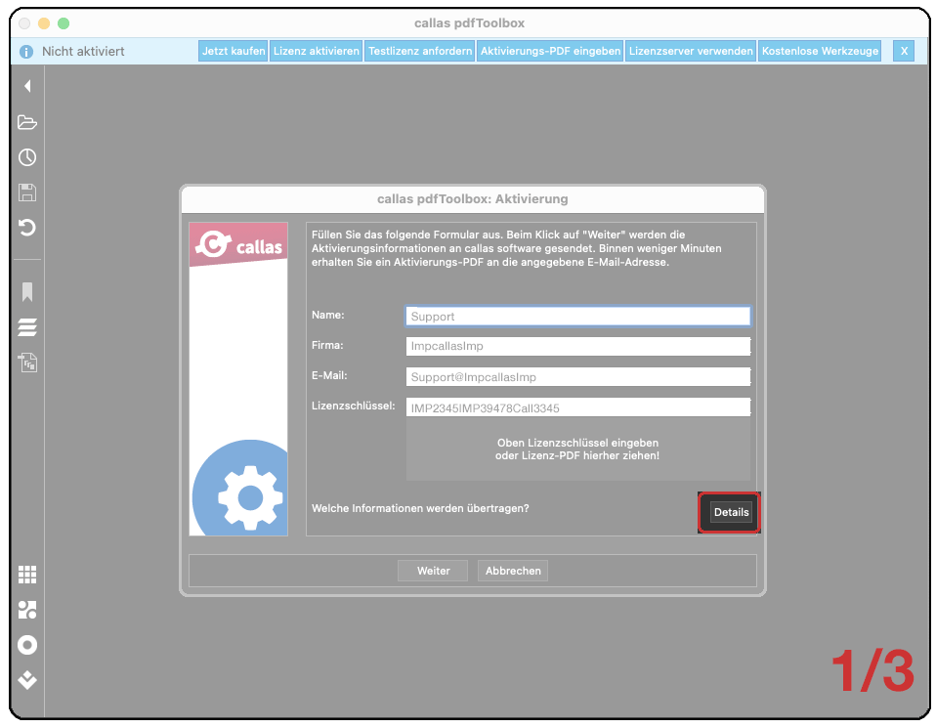Choose 'Testlizenz anfordern'
Image resolution: width=936 pixels, height=727 pixels.
pos(420,51)
